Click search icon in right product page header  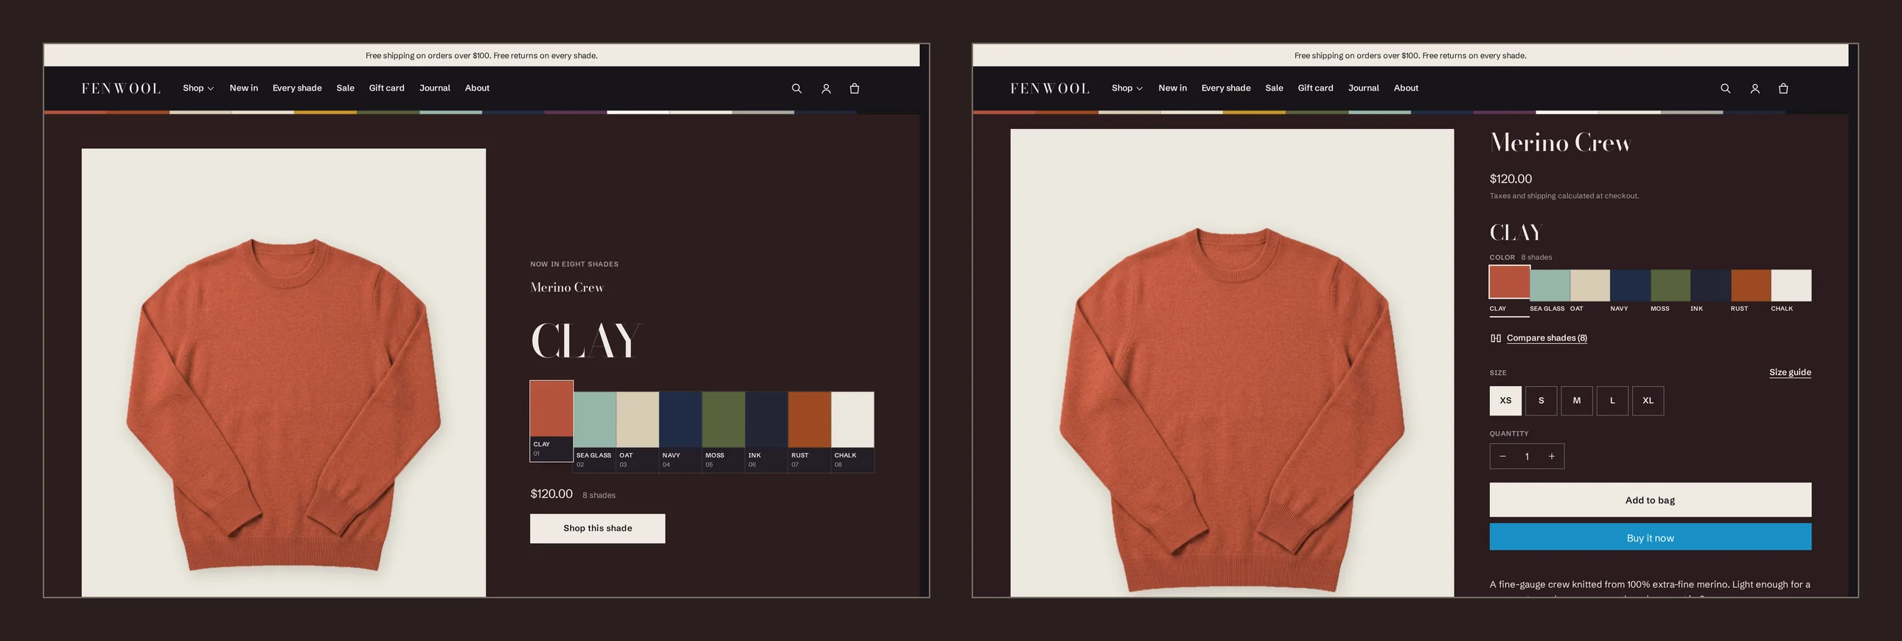(1725, 88)
